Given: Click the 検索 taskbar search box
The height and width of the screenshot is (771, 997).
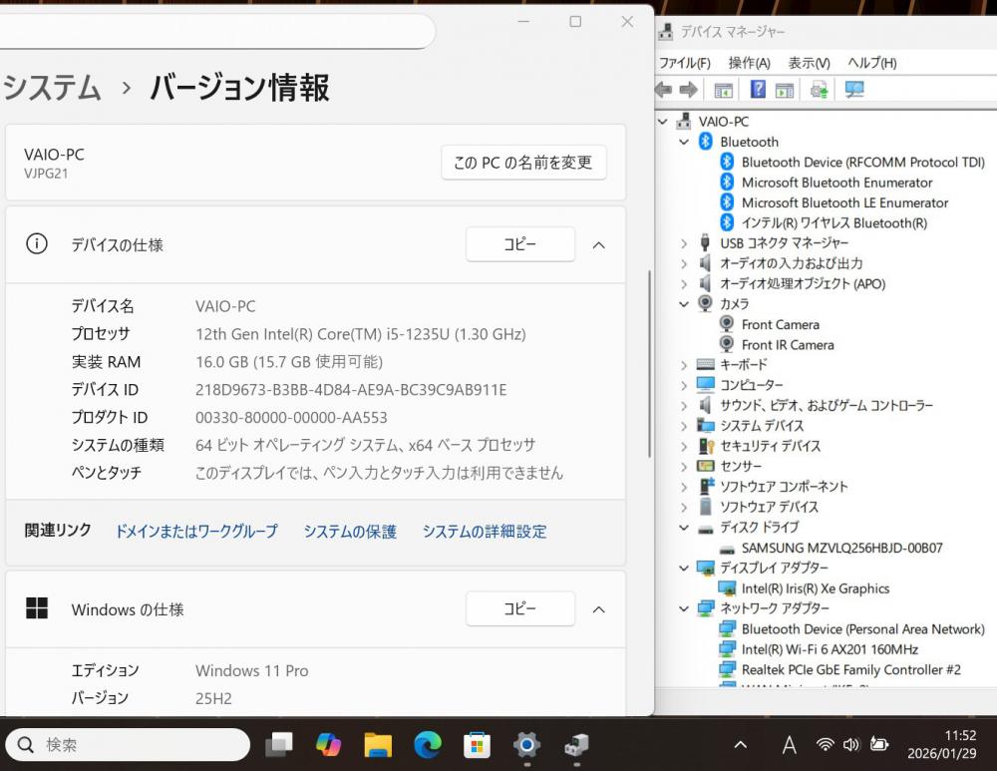Looking at the screenshot, I should tap(128, 744).
